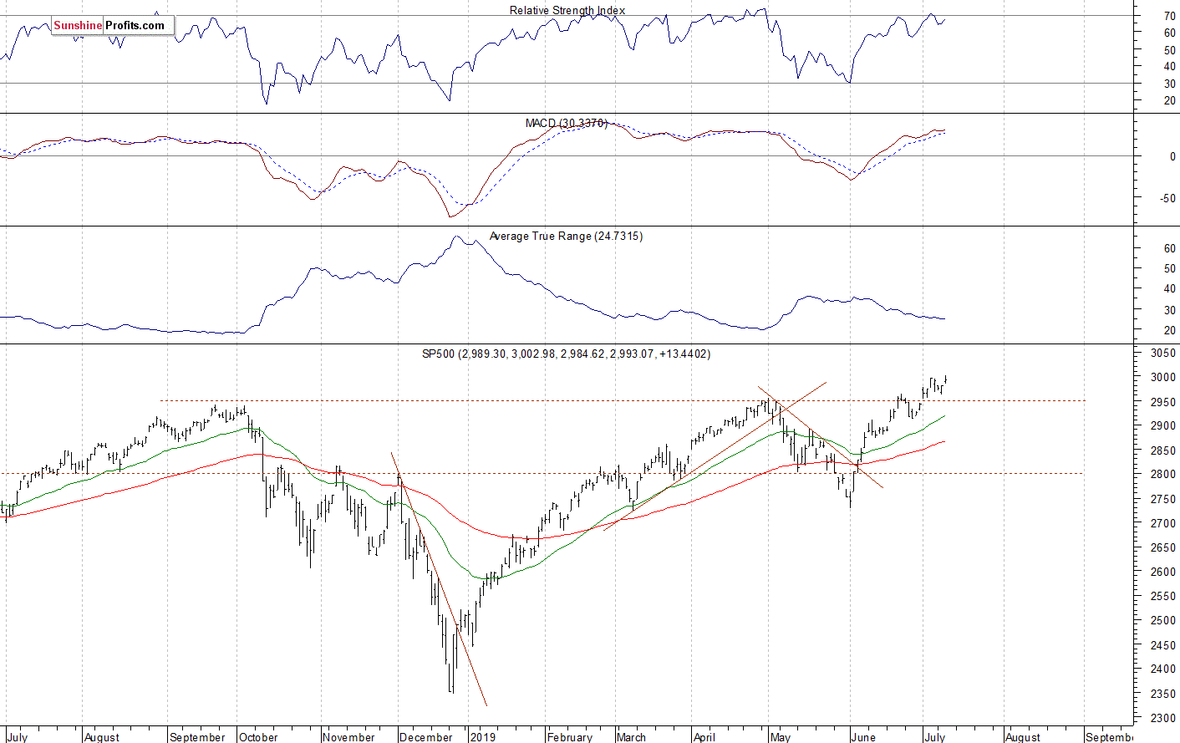Image resolution: width=1180 pixels, height=743 pixels.
Task: Click the December axis label
Action: [426, 737]
